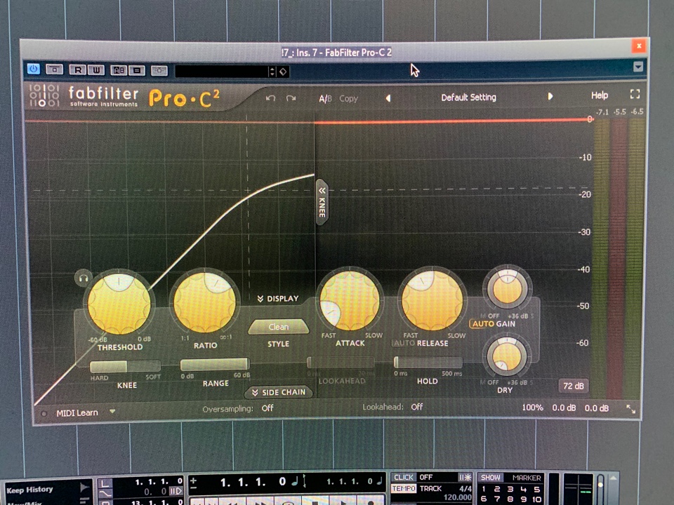Click the Range slider

click(x=215, y=364)
